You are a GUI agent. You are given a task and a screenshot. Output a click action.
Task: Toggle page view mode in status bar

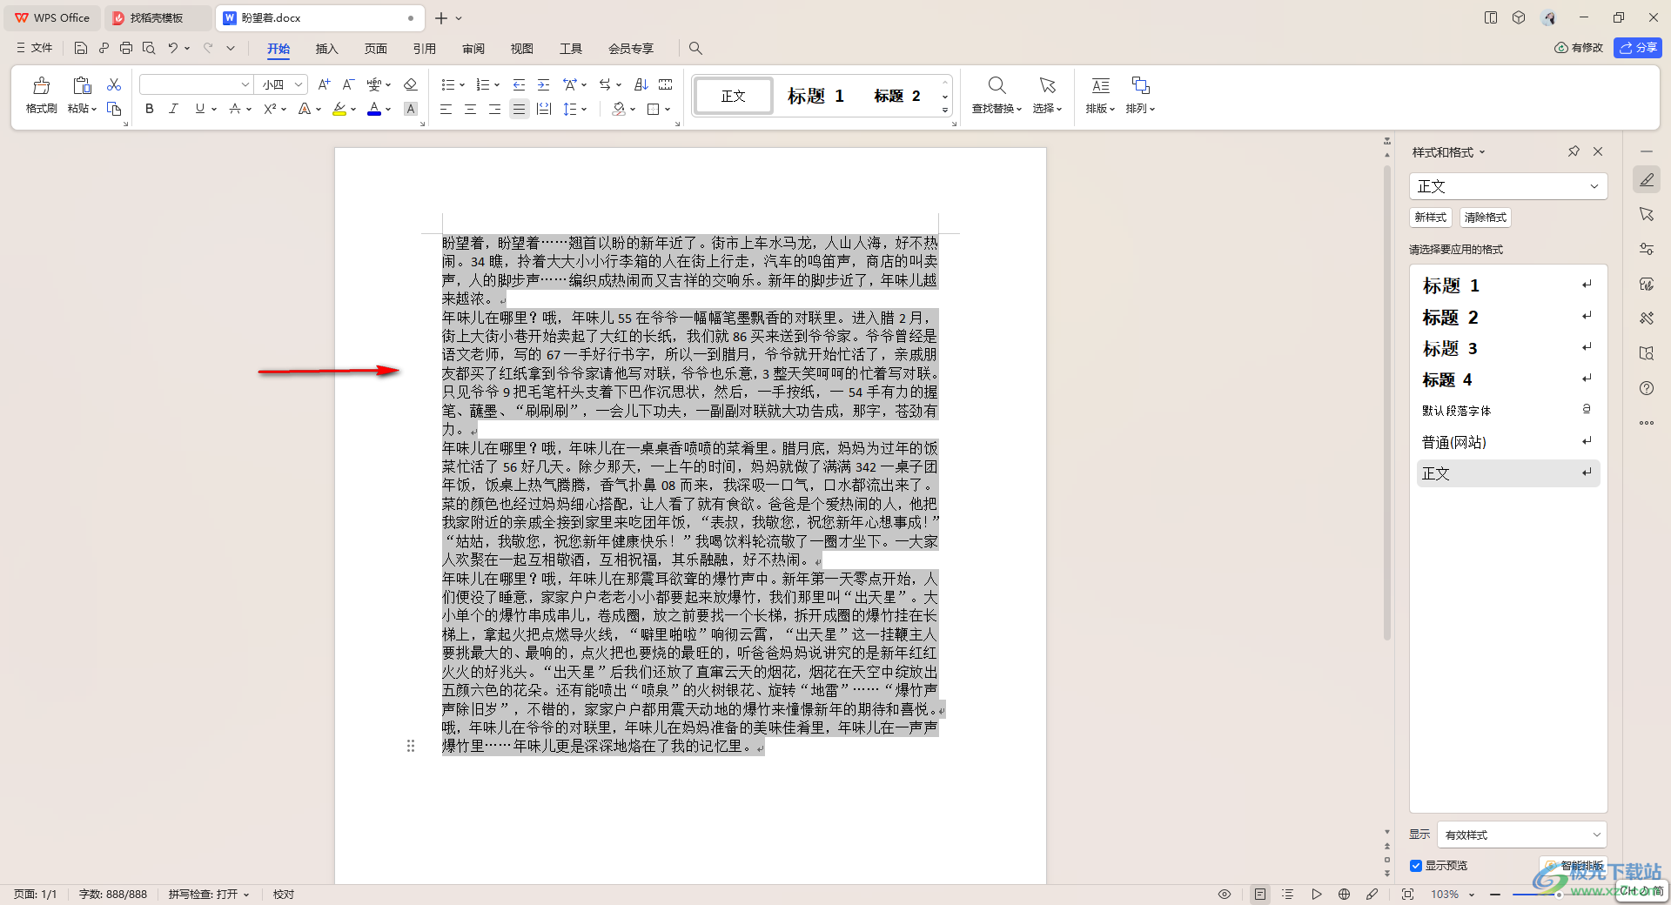pos(1259,894)
